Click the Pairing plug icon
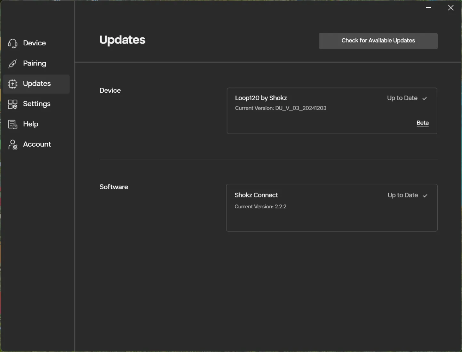Screen dimensions: 462x352 click(x=12, y=64)
